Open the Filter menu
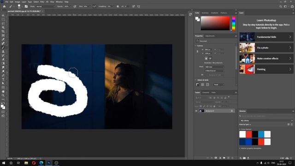Image resolution: width=295 pixels, height=166 pixels. tap(42, 2)
